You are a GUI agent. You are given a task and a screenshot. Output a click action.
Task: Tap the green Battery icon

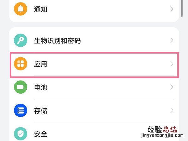click(21, 87)
